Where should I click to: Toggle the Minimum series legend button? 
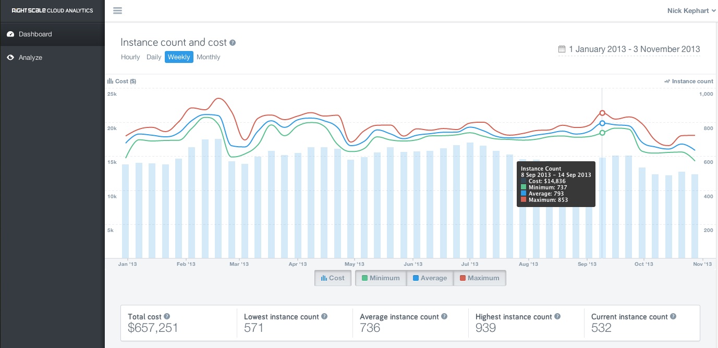coord(381,278)
